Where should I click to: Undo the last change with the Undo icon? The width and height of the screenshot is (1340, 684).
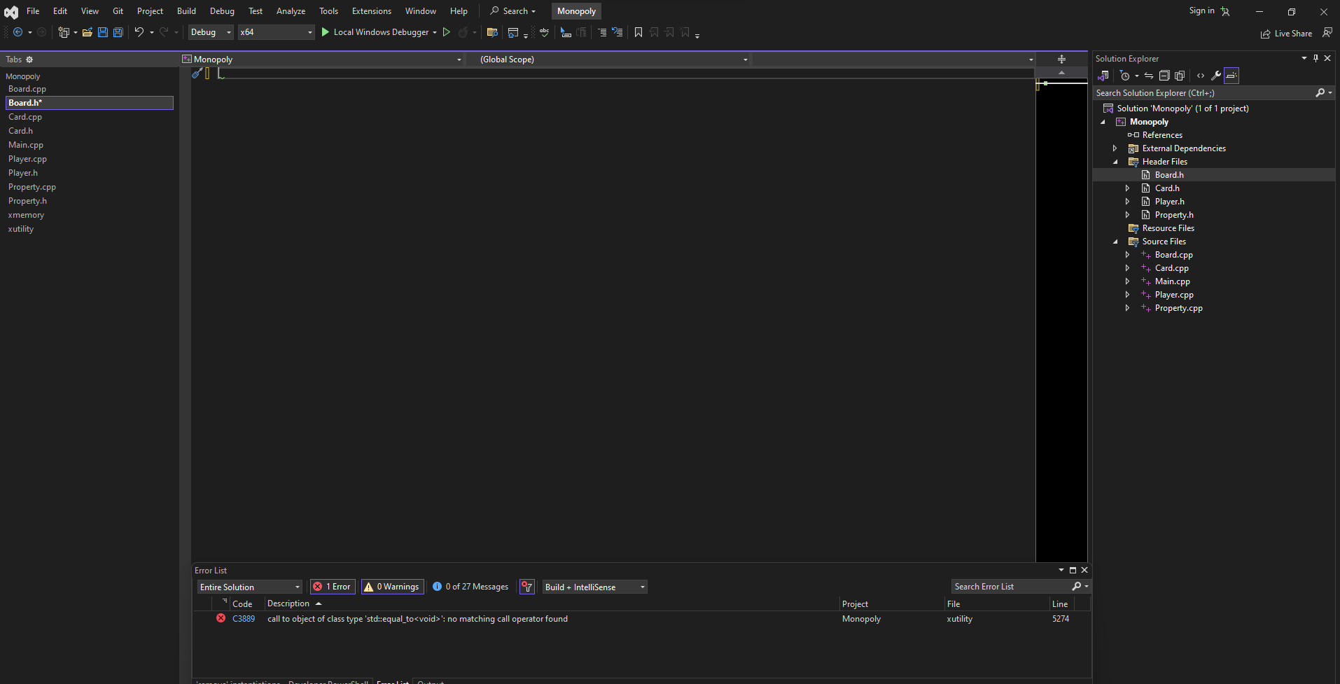(139, 32)
